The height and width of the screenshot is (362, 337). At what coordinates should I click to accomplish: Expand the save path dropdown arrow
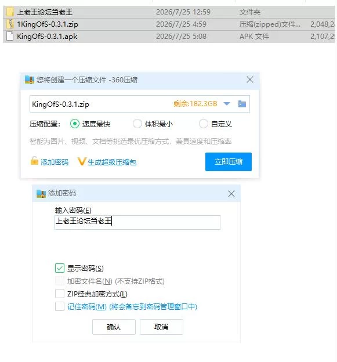pyautogui.click(x=227, y=104)
